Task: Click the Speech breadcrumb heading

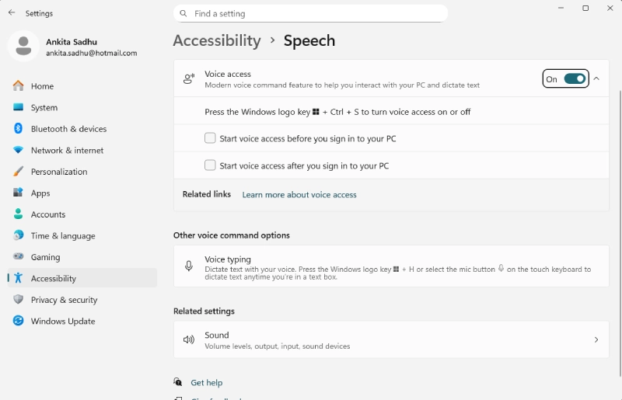Action: [x=309, y=40]
